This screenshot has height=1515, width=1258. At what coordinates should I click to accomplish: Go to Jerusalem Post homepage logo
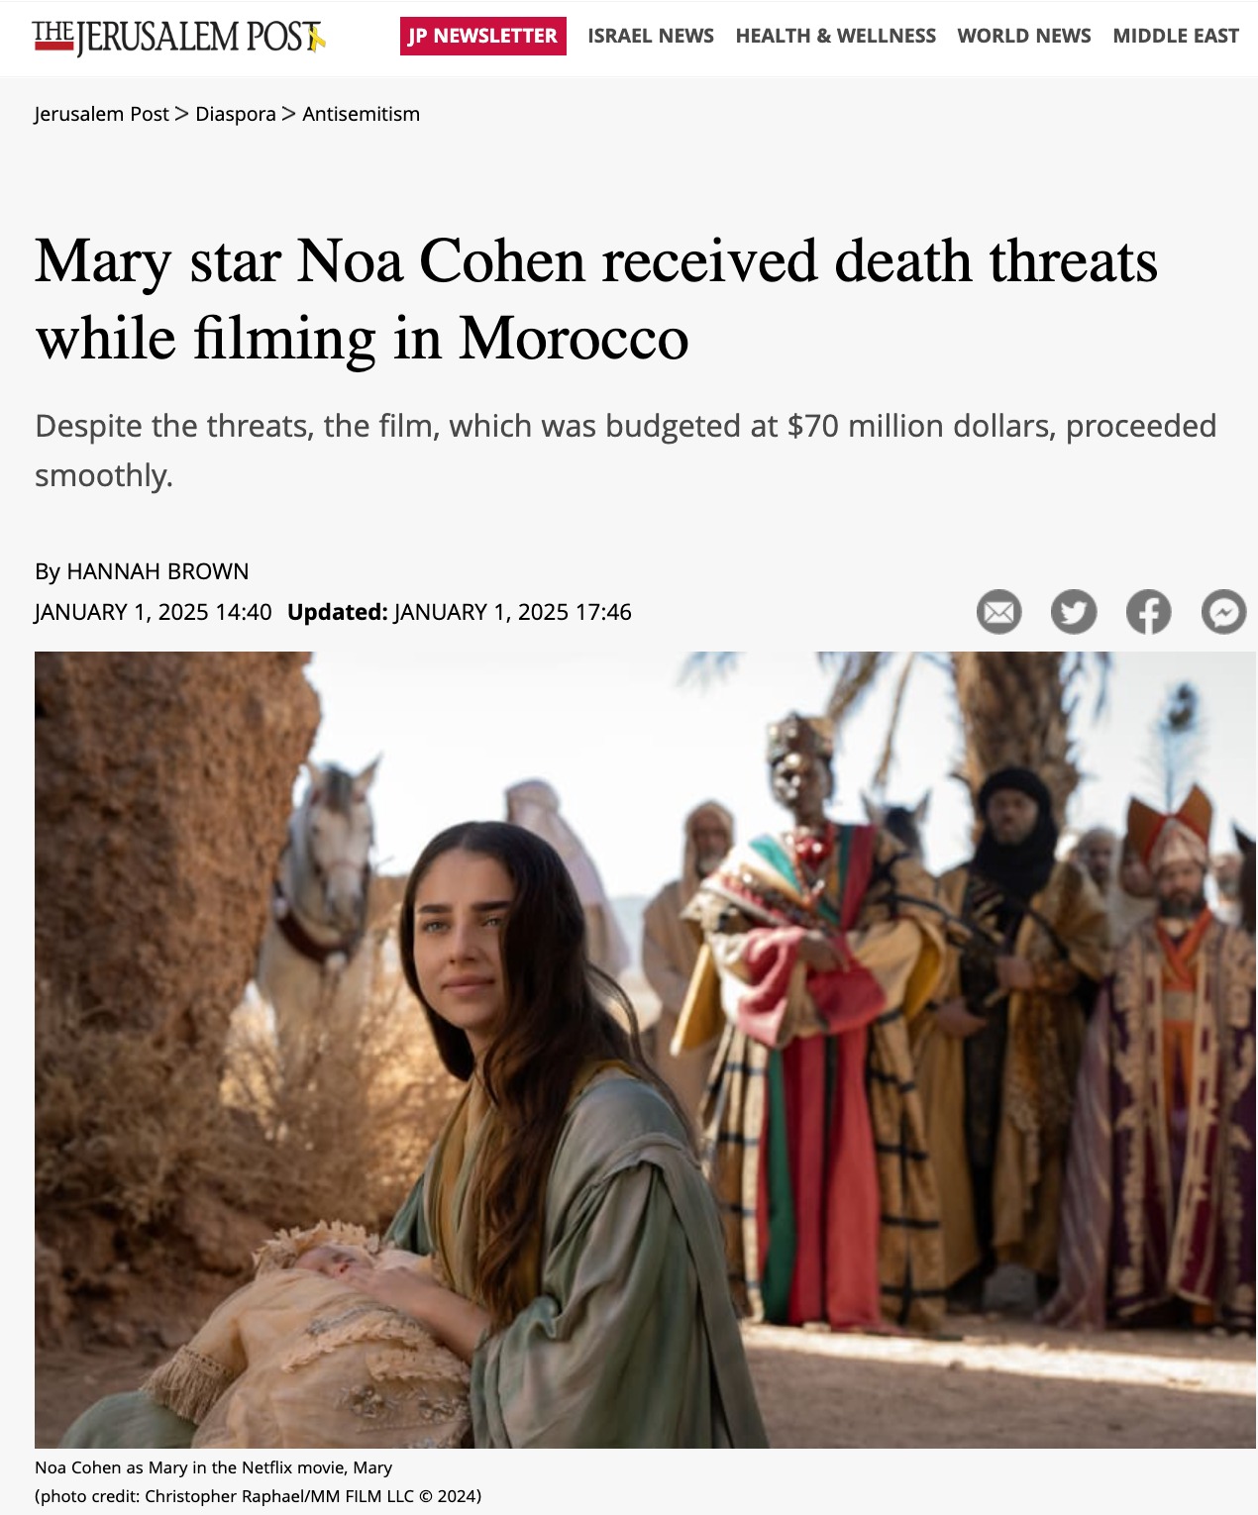(x=179, y=37)
